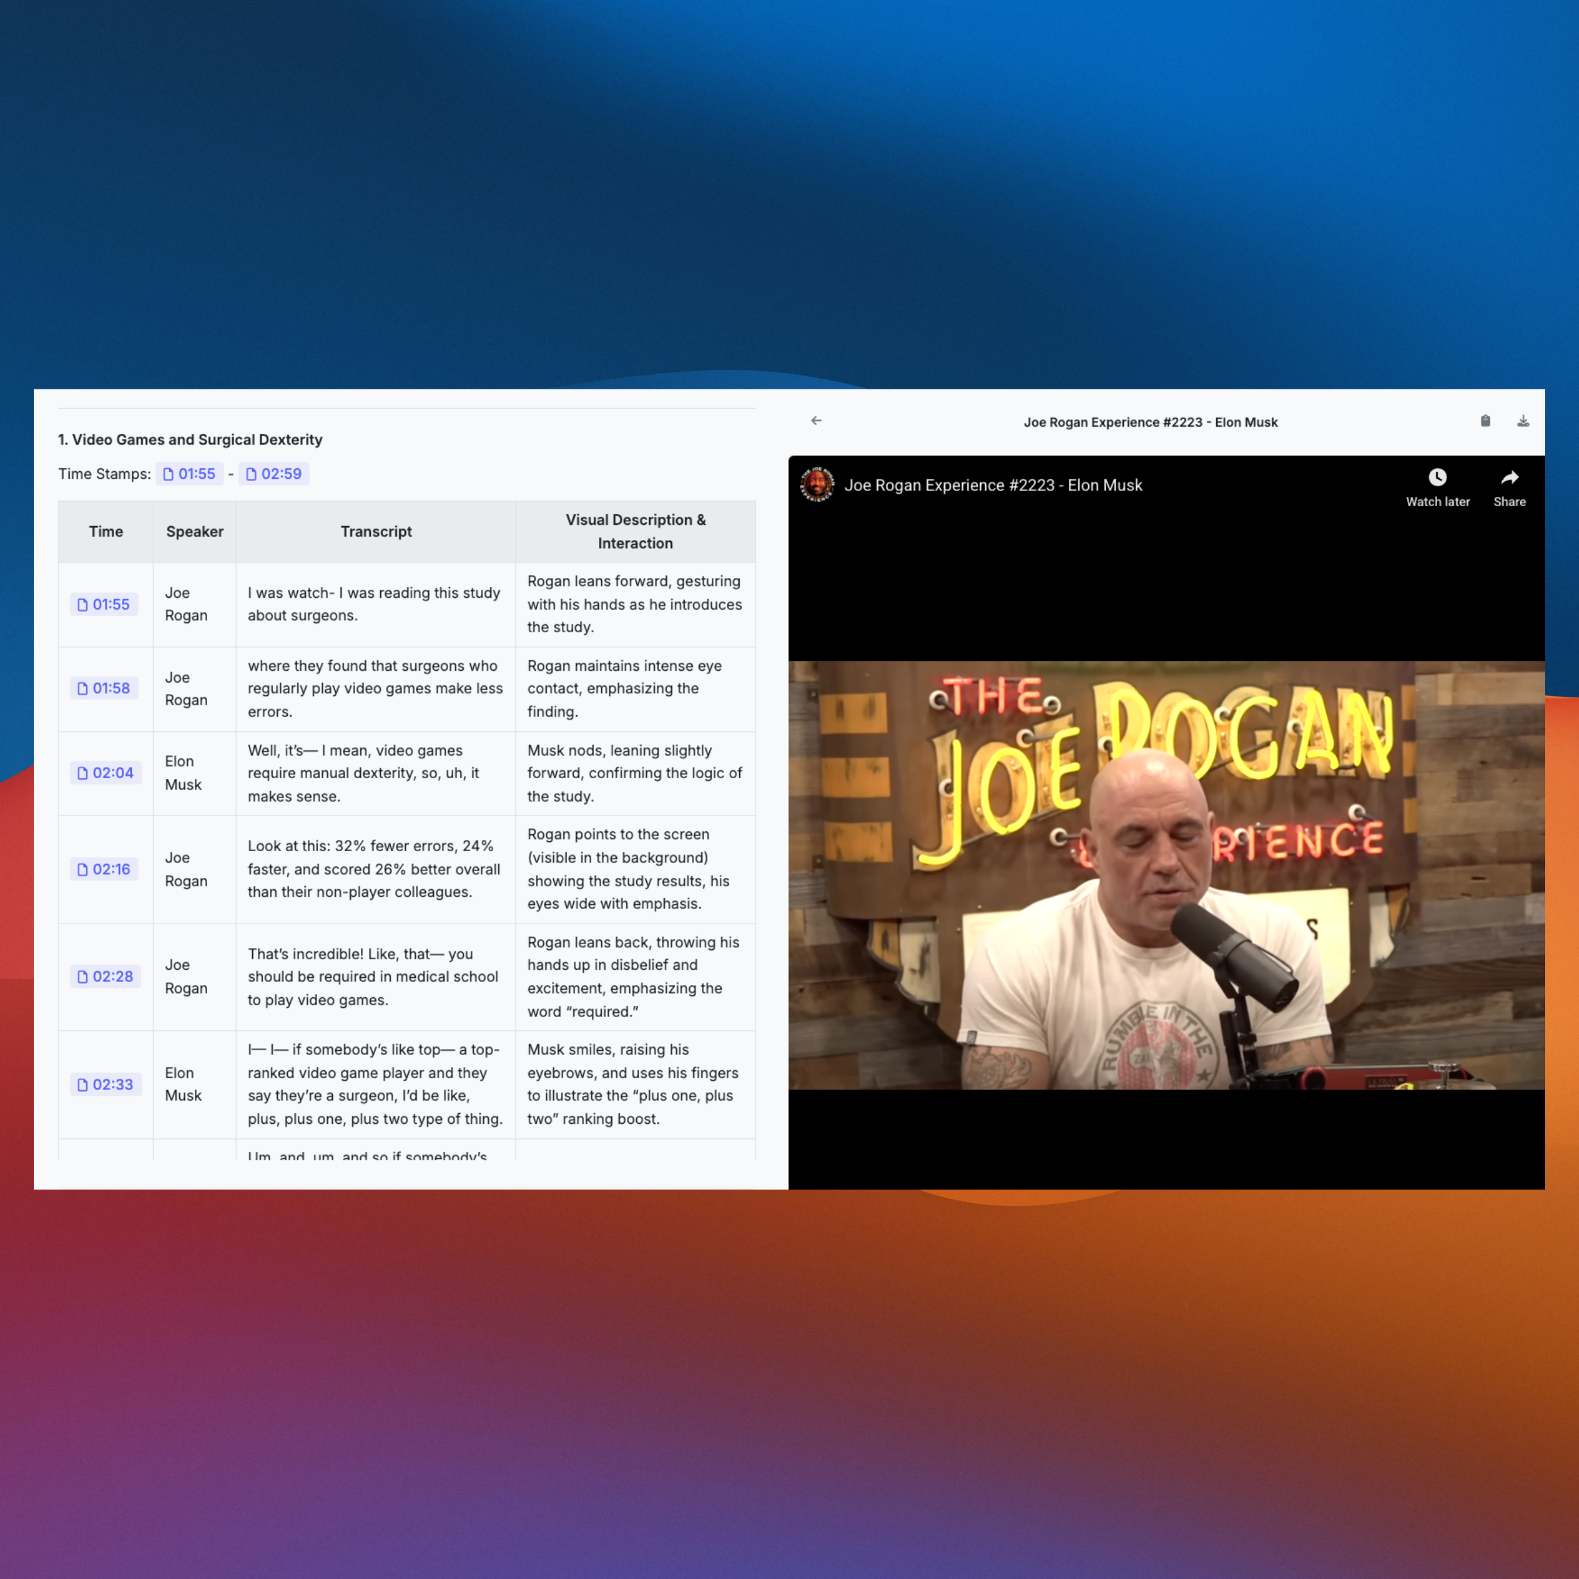Click the Video Games and Surgical Dexterity heading
This screenshot has height=1579, width=1579.
tap(190, 440)
